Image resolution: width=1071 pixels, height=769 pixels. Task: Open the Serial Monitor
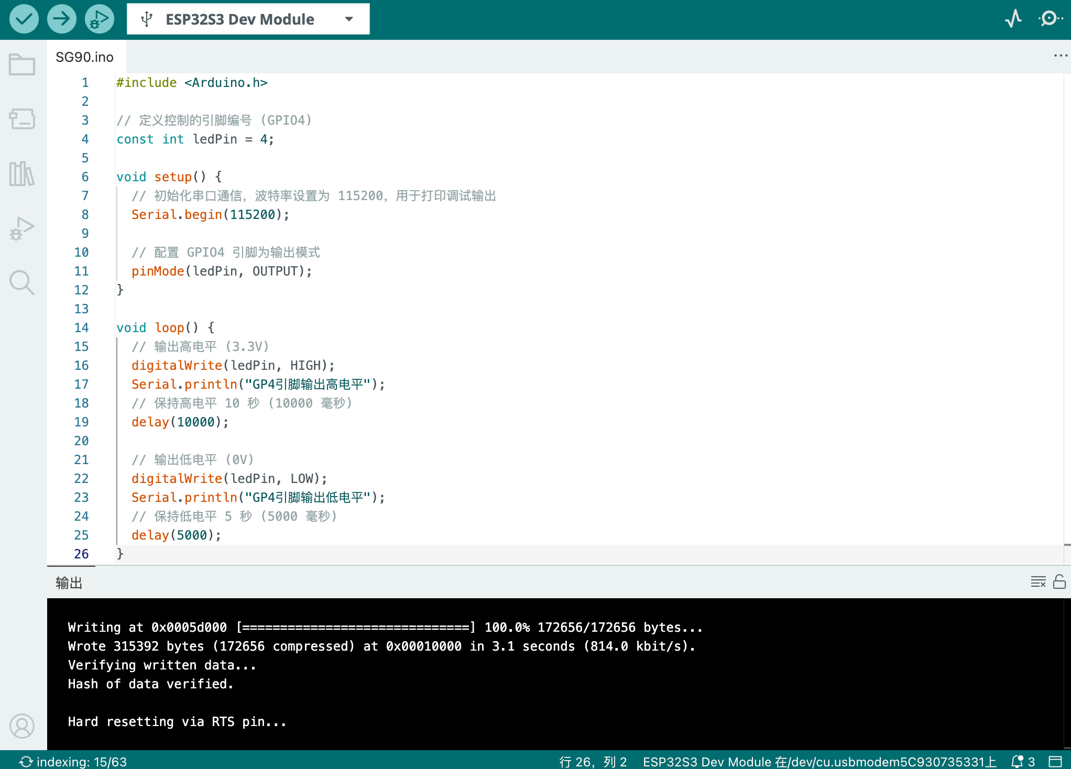tap(1051, 19)
